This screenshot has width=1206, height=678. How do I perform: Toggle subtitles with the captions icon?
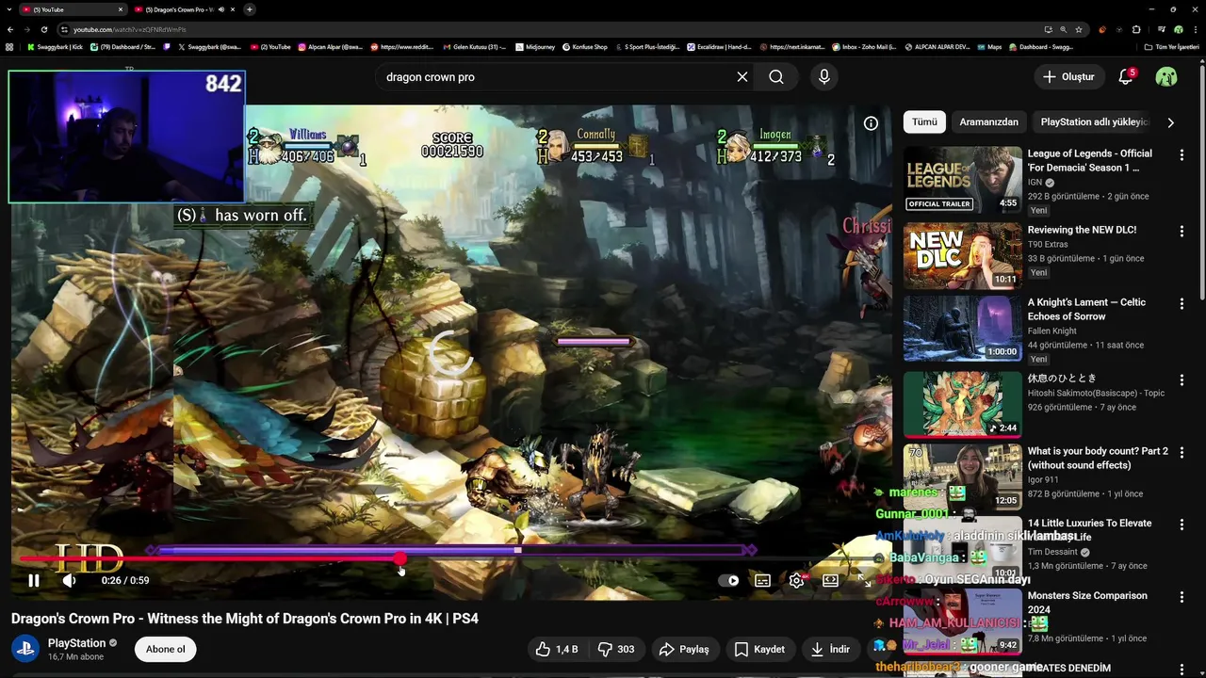click(762, 581)
